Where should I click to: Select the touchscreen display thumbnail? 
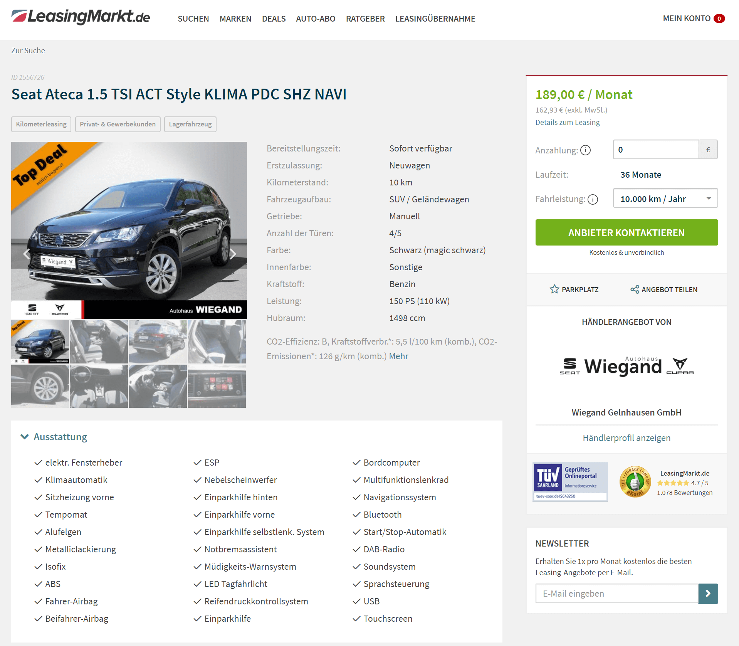[x=217, y=386]
